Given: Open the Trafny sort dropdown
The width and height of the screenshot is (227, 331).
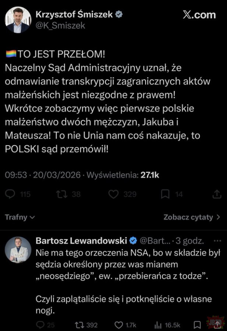Looking at the screenshot, I should [x=20, y=218].
